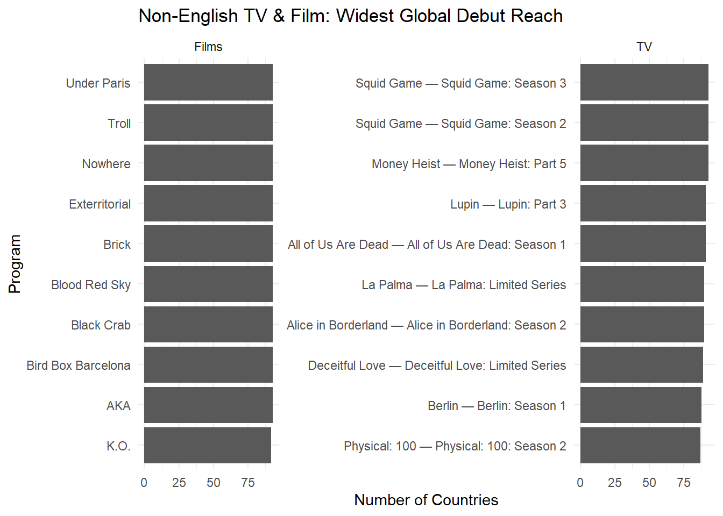Click the TV facet header

coord(644,47)
